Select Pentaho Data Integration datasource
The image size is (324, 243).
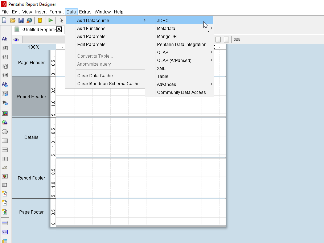tap(179, 44)
